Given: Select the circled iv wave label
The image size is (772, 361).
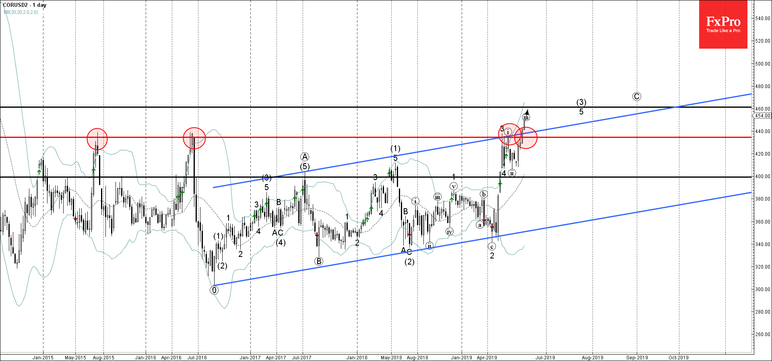Looking at the screenshot, I should [450, 232].
